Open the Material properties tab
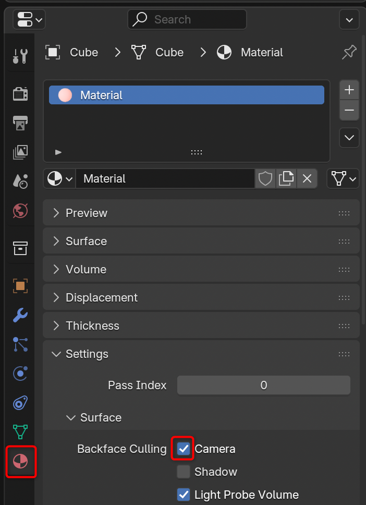366x505 pixels. coord(20,461)
